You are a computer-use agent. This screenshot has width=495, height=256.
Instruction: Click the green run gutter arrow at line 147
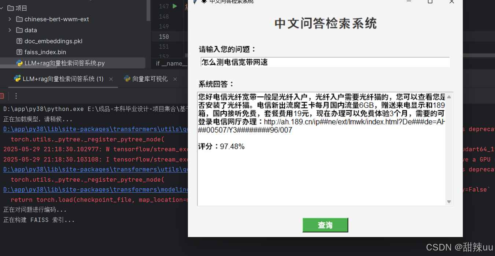point(175,6)
